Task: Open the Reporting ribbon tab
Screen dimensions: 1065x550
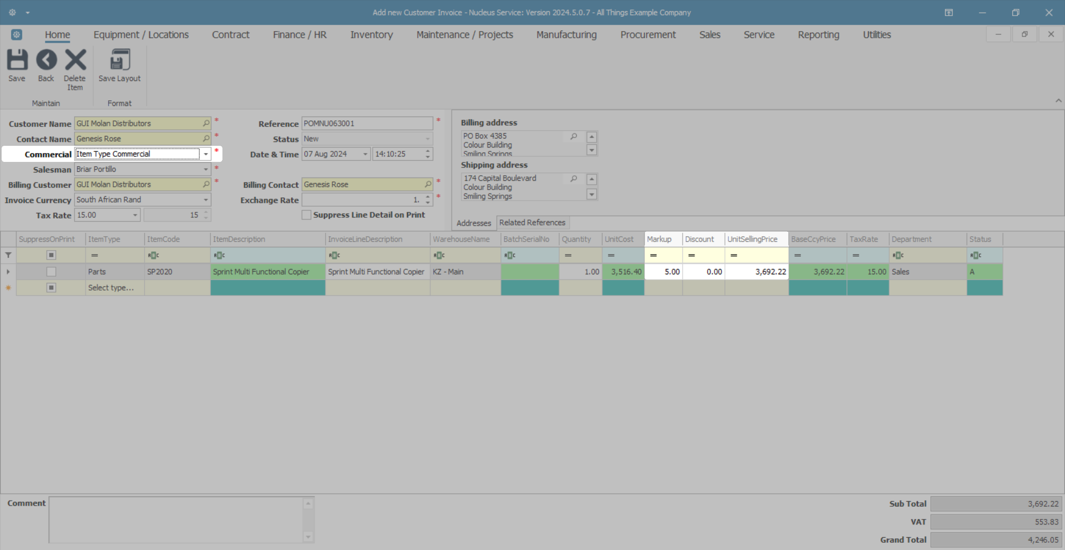Action: coord(818,34)
